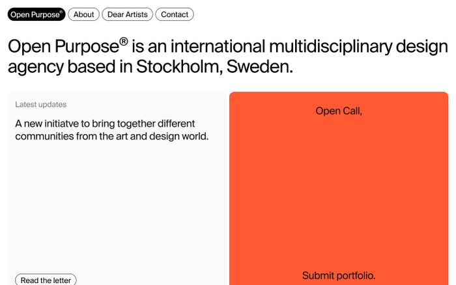
Task: Click the registered trademark symbol in headline
Action: tap(123, 43)
